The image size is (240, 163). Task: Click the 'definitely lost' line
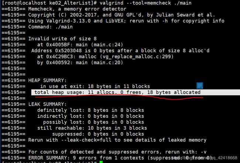click(90, 110)
